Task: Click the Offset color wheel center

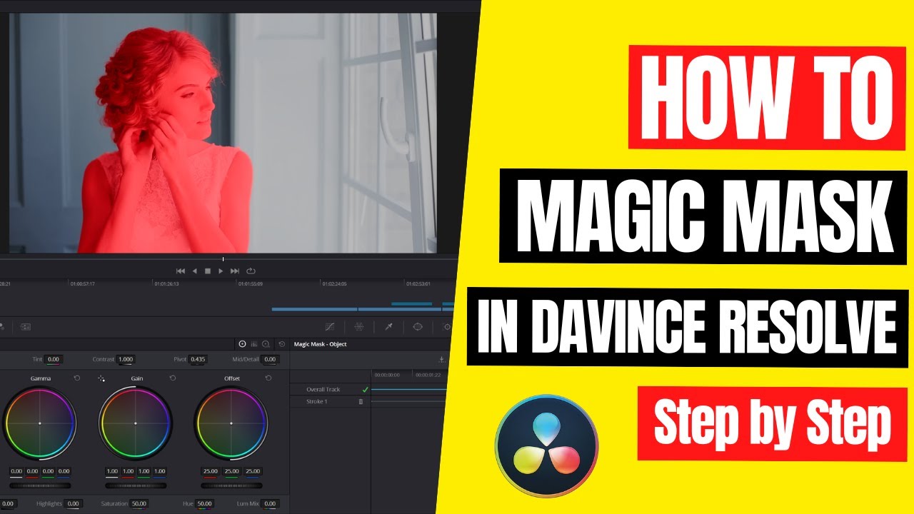Action: [x=231, y=423]
